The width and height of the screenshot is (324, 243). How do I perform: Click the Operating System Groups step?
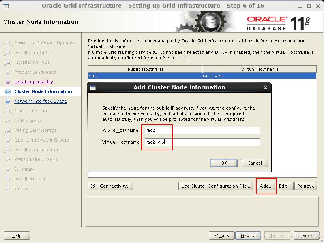tap(42, 140)
